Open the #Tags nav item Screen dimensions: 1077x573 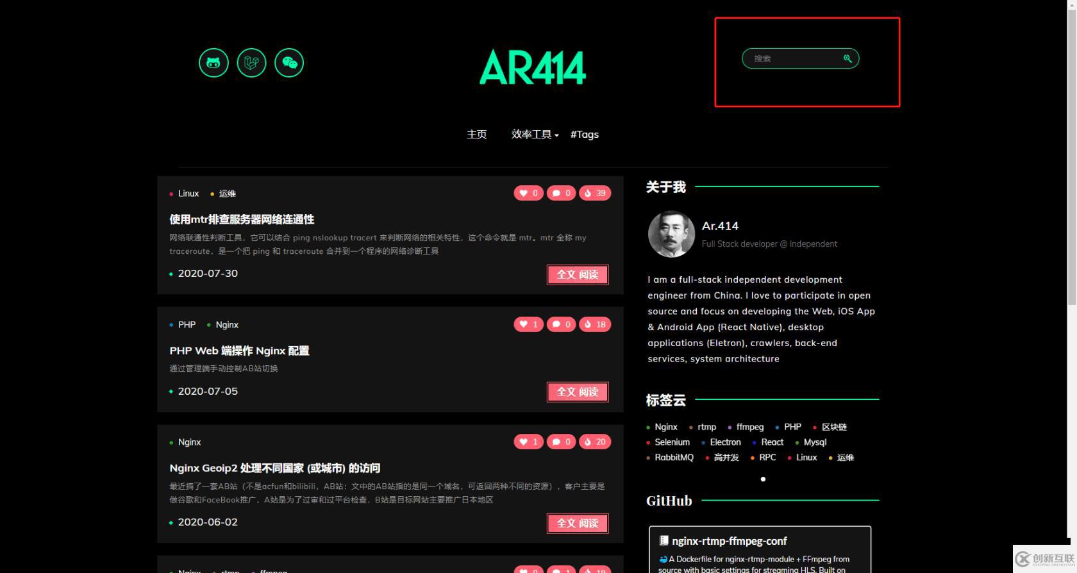coord(585,135)
